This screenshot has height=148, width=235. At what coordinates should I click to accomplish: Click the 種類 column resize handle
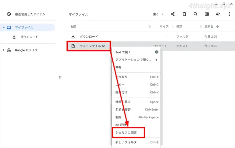pyautogui.click(x=200, y=26)
